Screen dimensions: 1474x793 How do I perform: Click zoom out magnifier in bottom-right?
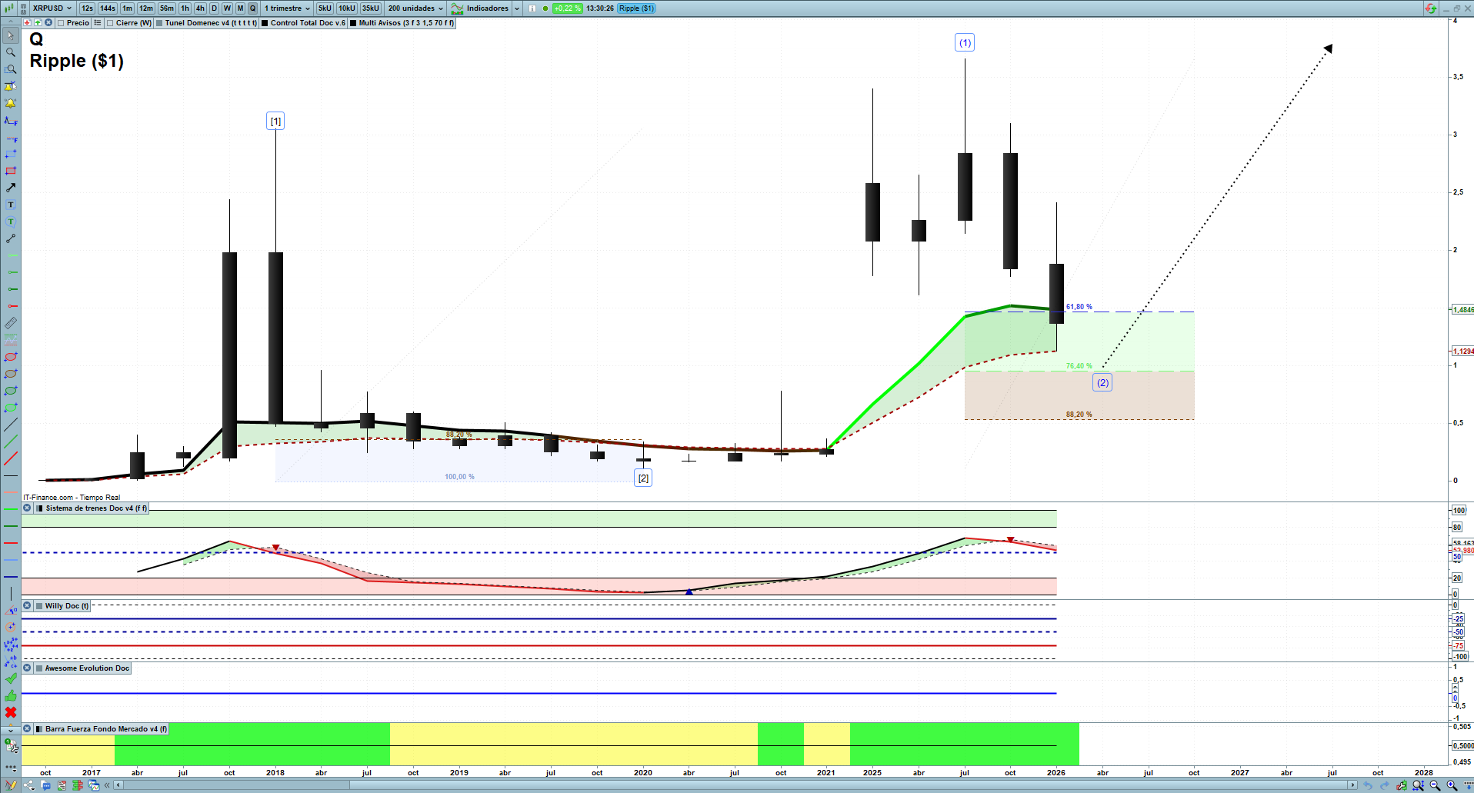pyautogui.click(x=1435, y=785)
